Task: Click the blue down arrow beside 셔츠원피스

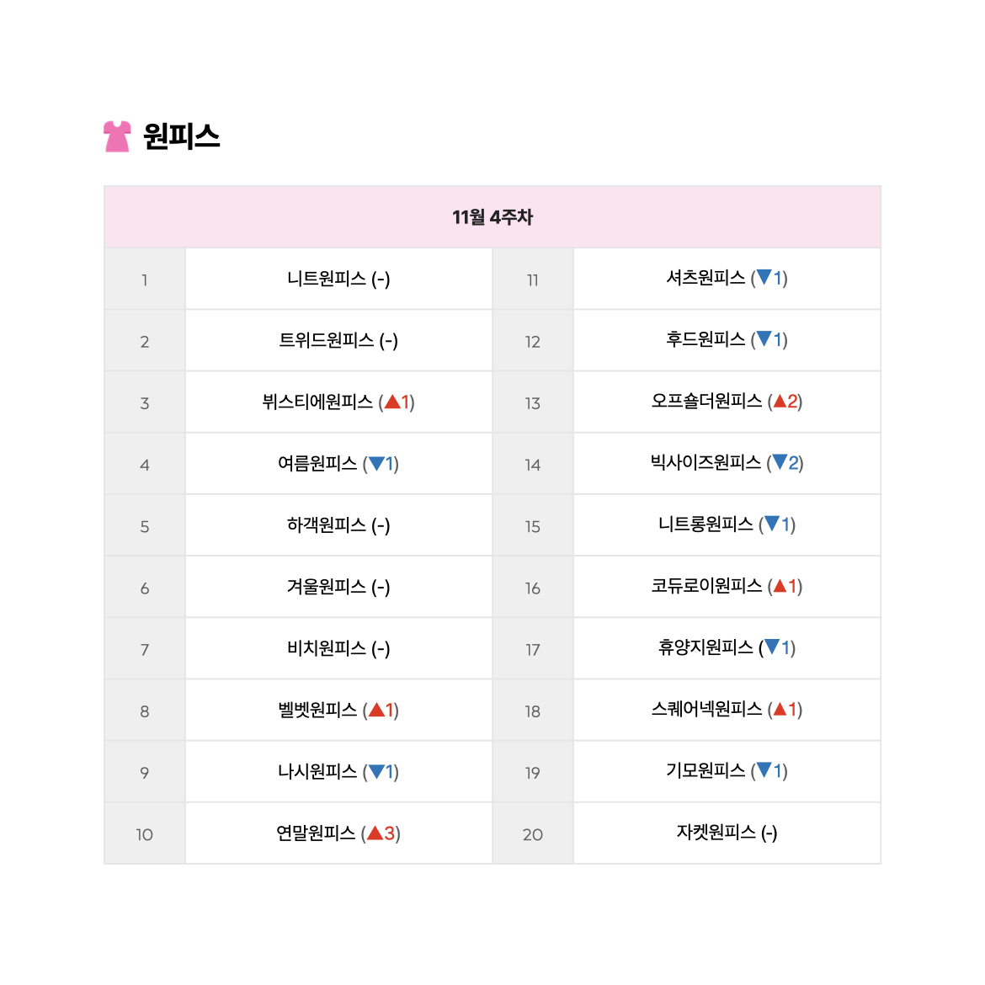Action: point(764,277)
